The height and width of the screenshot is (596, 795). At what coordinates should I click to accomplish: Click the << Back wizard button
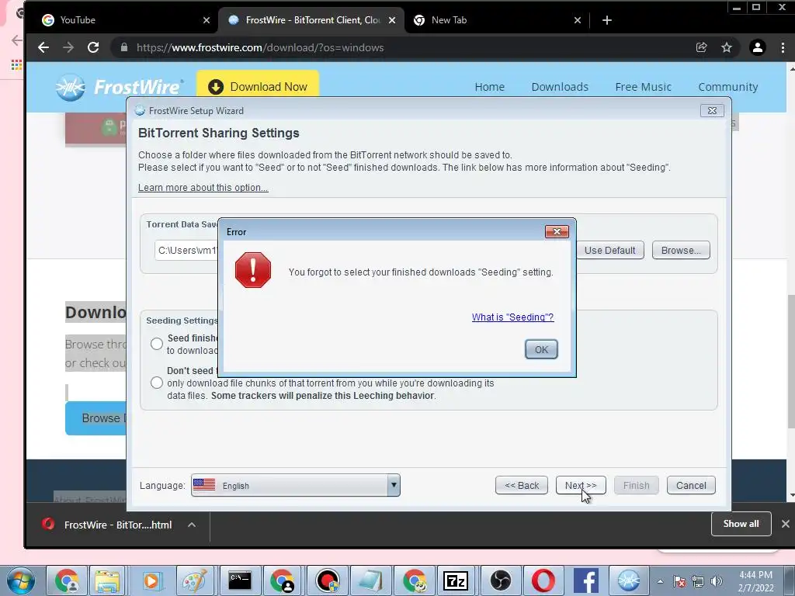click(522, 486)
